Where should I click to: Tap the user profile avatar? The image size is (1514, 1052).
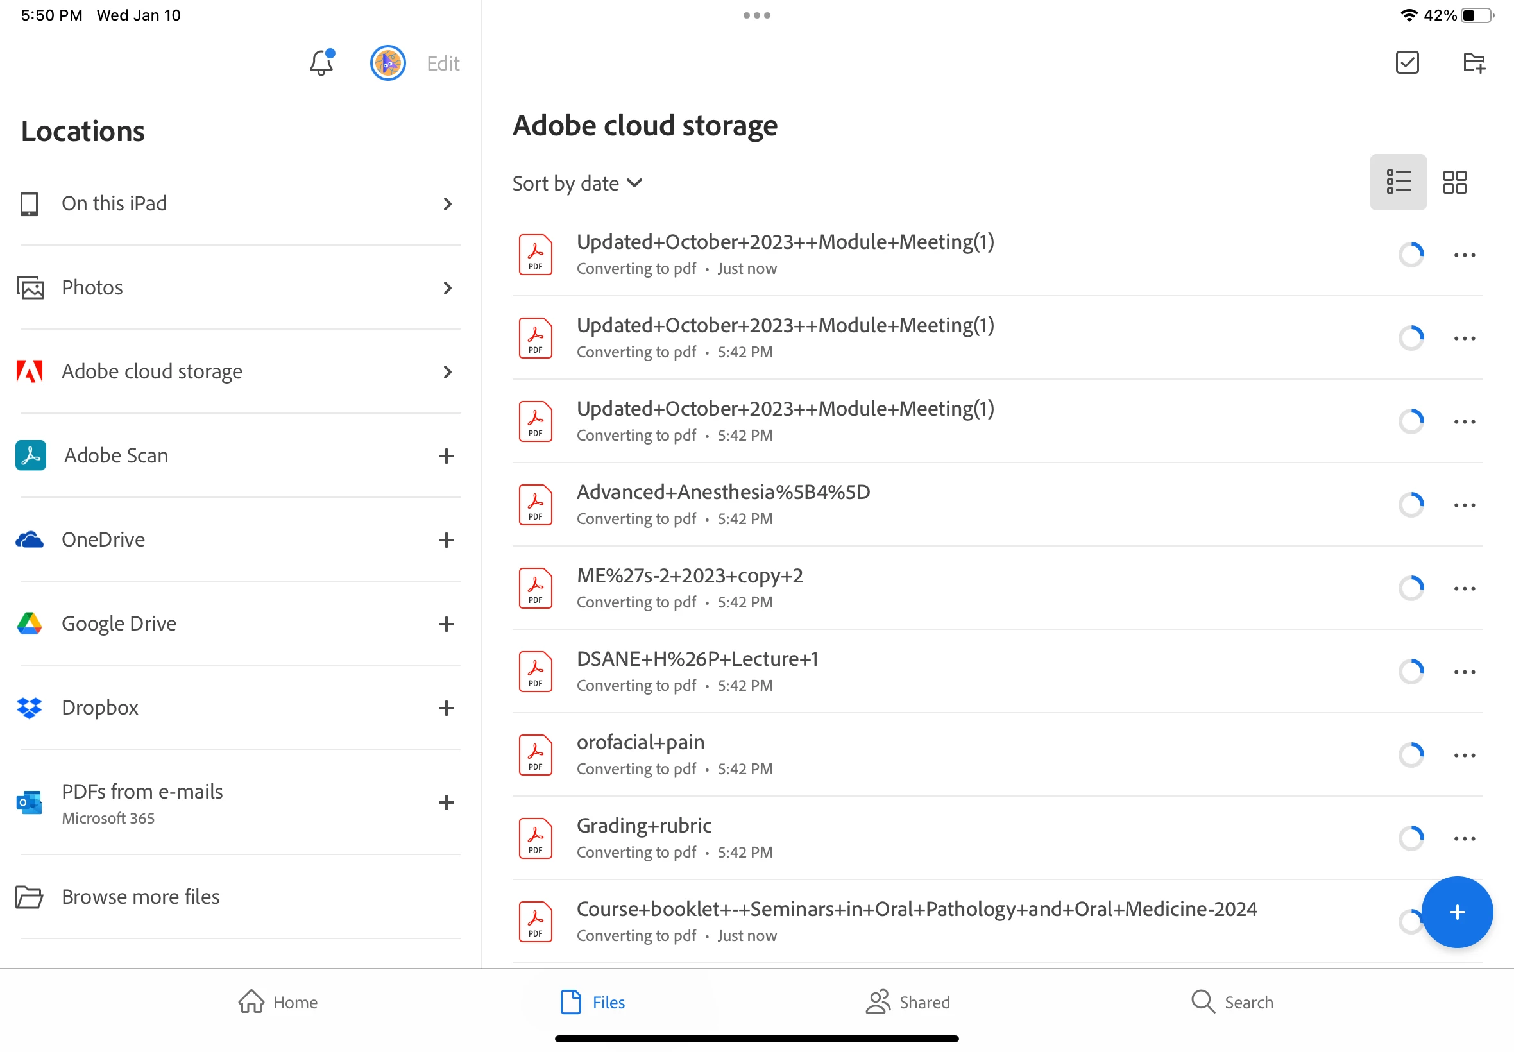(x=387, y=64)
